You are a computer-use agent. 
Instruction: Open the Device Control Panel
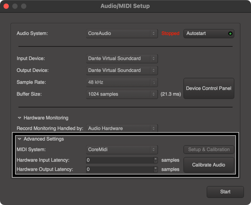point(209,88)
